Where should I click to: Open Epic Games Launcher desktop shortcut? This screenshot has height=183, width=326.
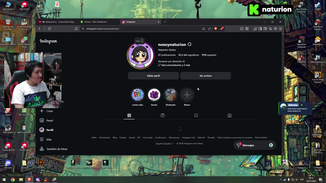301,7
